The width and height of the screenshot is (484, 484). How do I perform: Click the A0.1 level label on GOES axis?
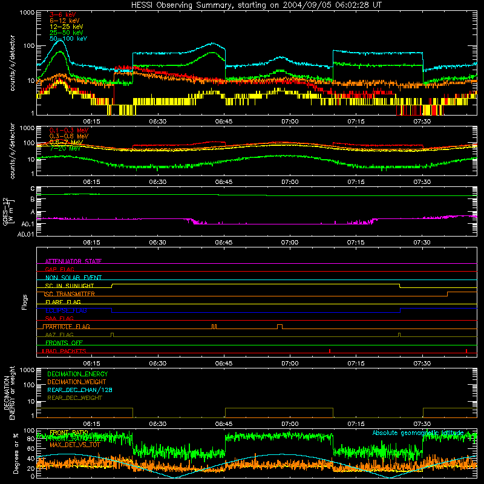coord(28,224)
